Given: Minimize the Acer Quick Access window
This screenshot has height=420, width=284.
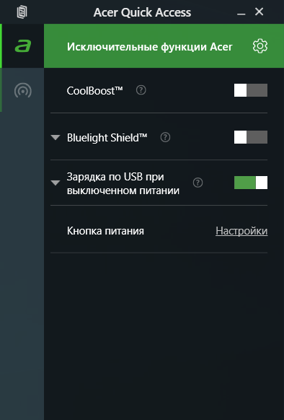Looking at the screenshot, I should pos(241,12).
